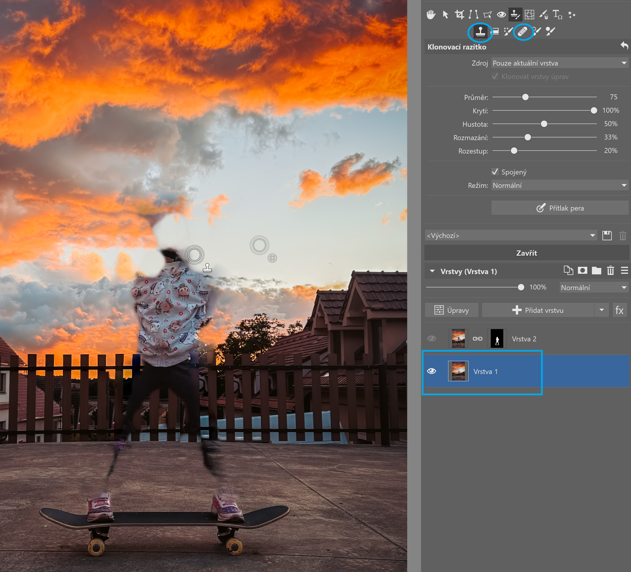Click the Přidat vrstvu button

tap(538, 310)
